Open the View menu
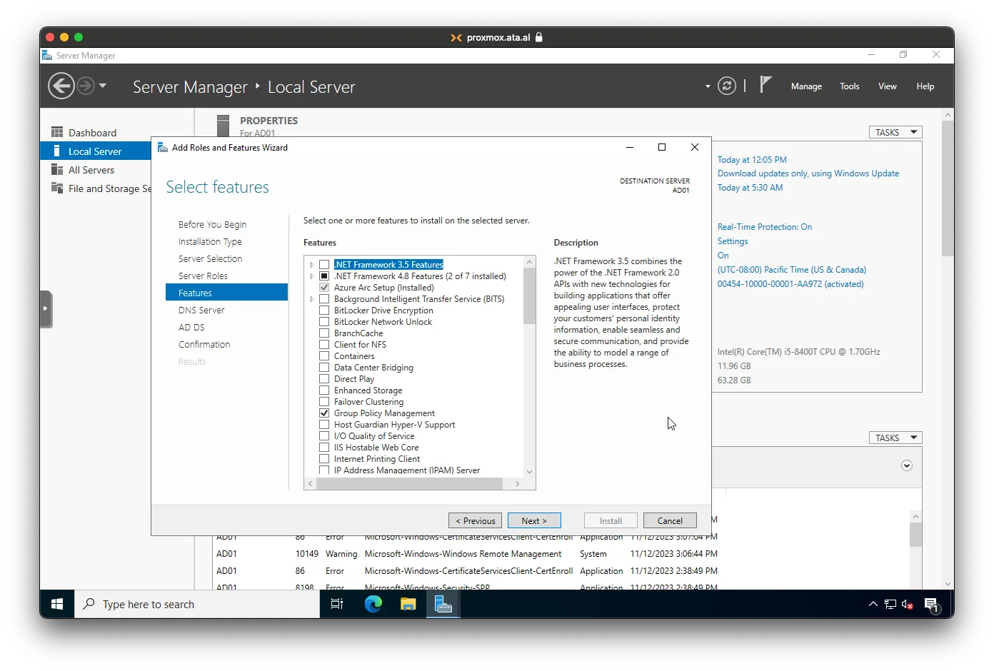The width and height of the screenshot is (994, 671). 888,86
